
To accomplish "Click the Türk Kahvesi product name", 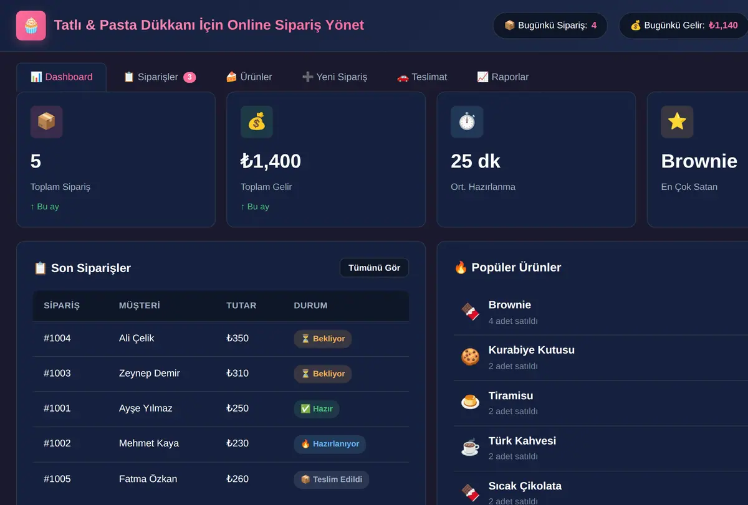I will [x=522, y=441].
